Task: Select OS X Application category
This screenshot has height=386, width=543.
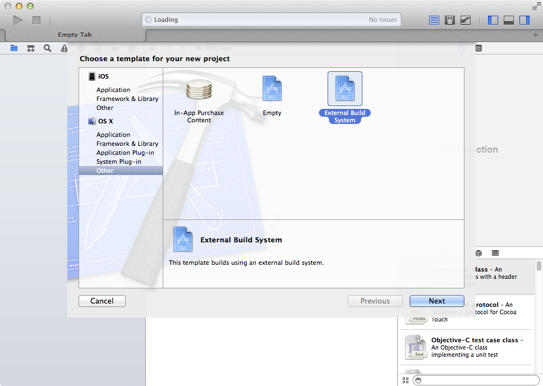Action: [x=113, y=135]
